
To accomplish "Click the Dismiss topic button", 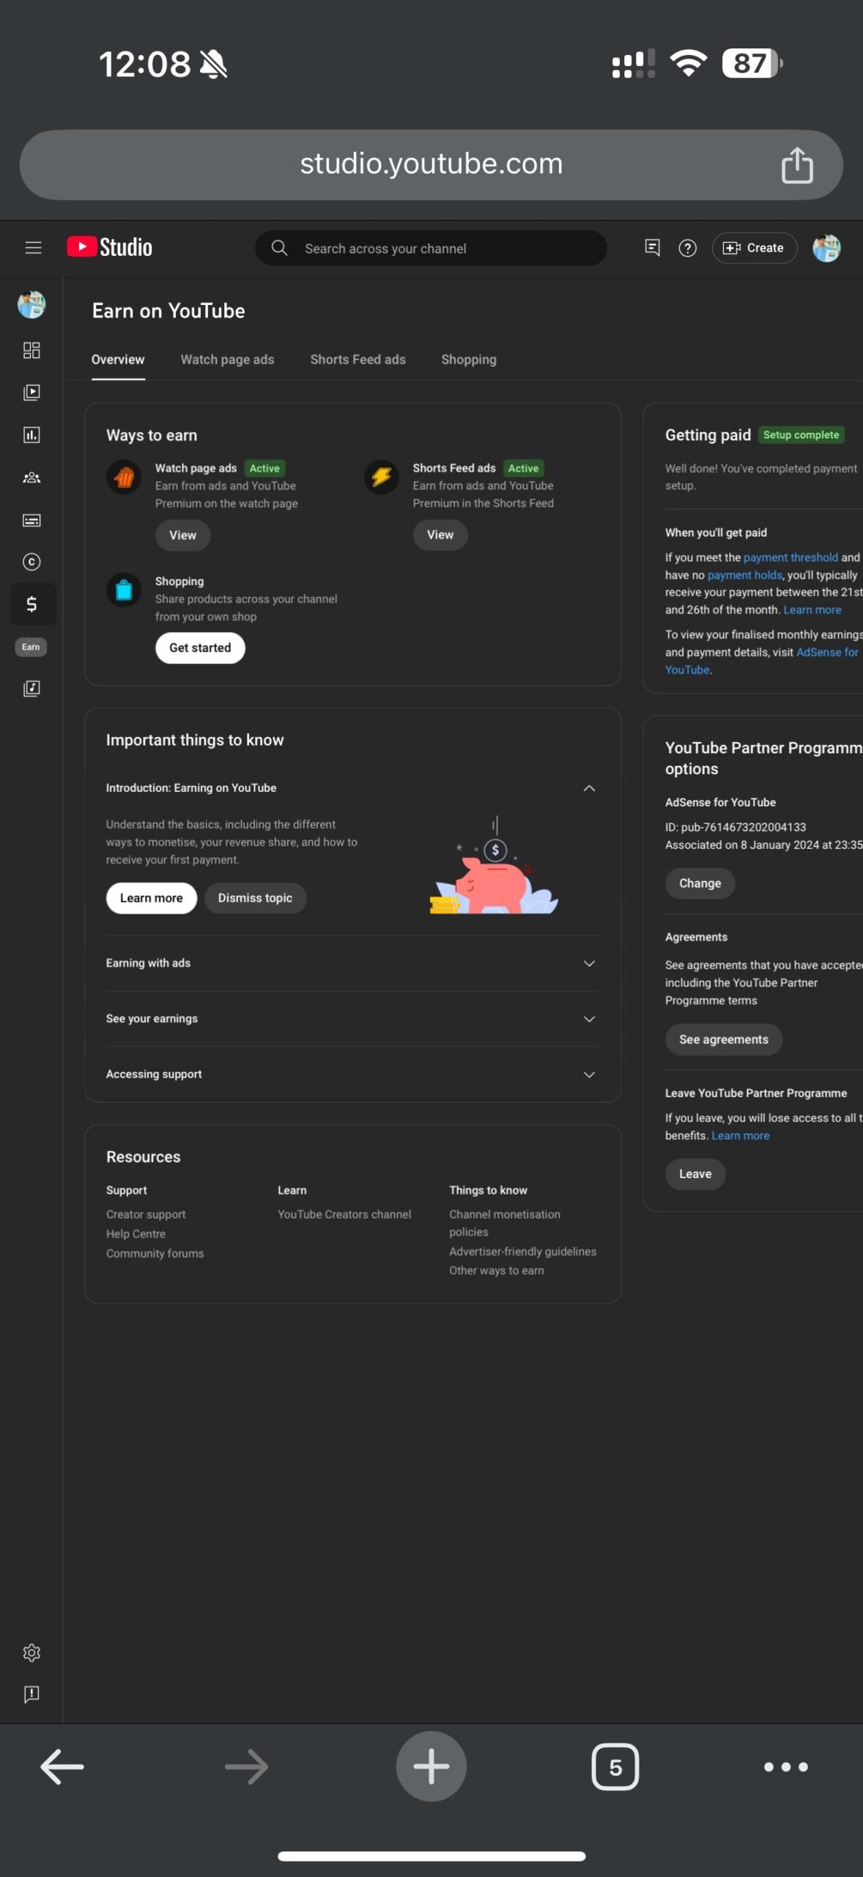I will tap(255, 898).
